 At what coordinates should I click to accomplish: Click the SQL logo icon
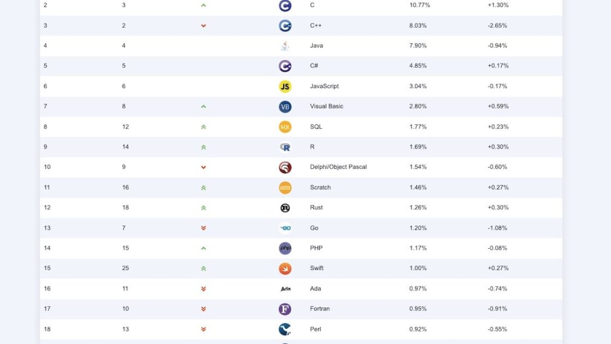(x=285, y=127)
